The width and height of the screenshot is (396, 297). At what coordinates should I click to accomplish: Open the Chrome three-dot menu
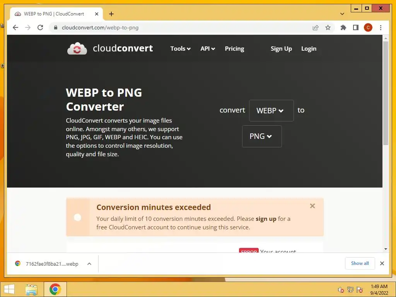(381, 27)
